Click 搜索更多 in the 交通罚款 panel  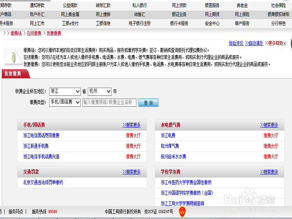[131, 172]
